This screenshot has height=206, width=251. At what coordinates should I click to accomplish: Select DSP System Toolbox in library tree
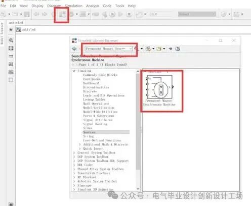[93, 157]
